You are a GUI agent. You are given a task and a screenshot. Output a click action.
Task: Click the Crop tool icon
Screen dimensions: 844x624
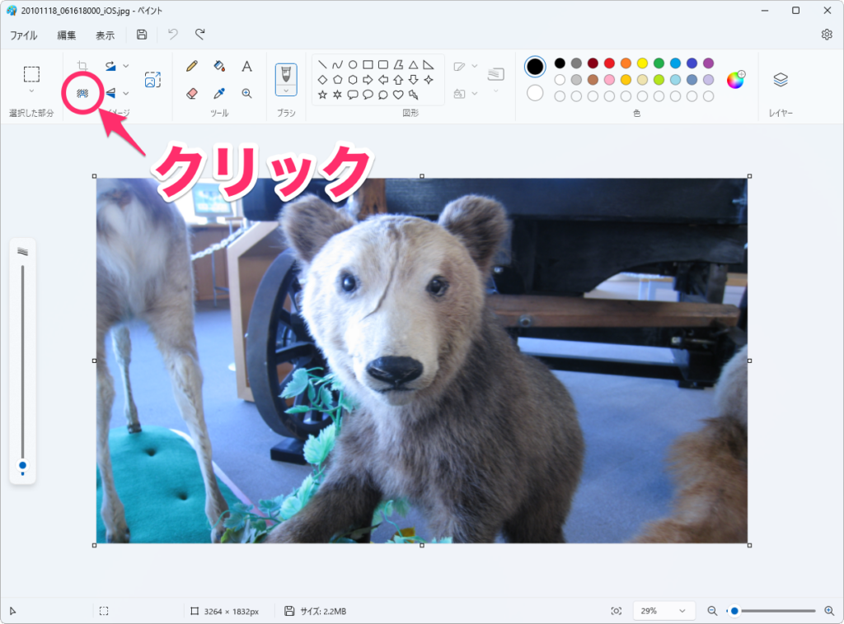coord(82,66)
